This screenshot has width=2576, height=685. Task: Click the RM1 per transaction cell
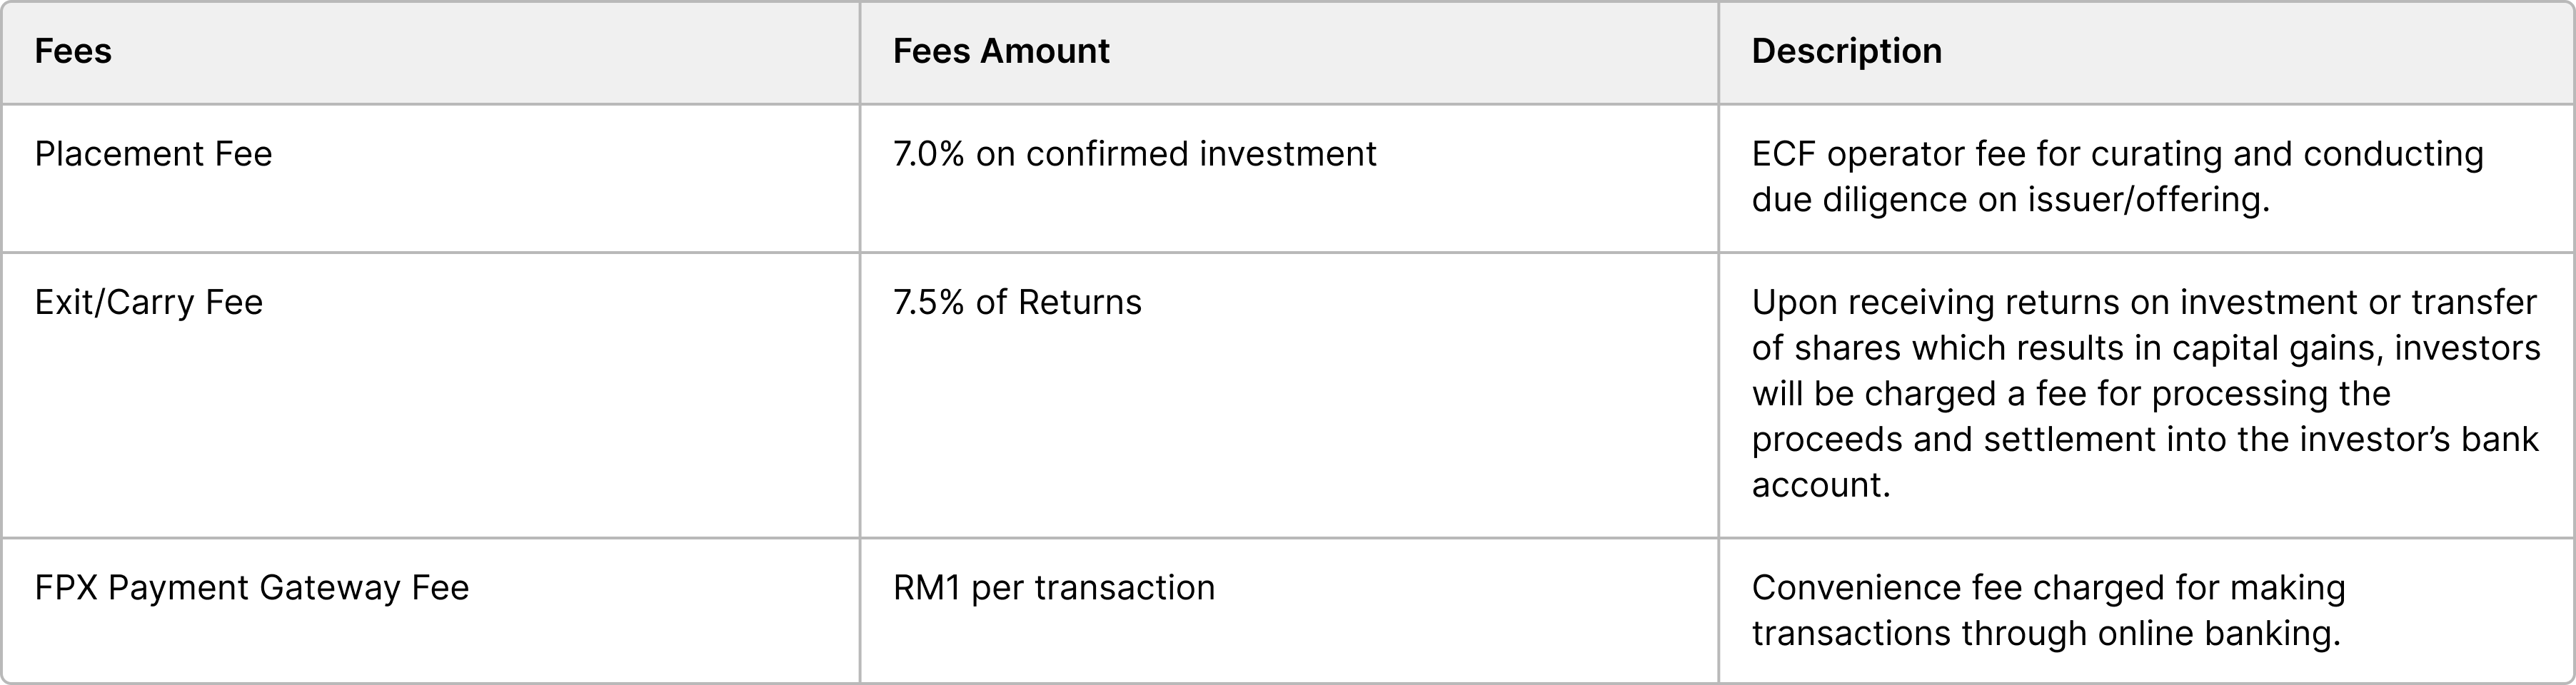[x=1054, y=587]
